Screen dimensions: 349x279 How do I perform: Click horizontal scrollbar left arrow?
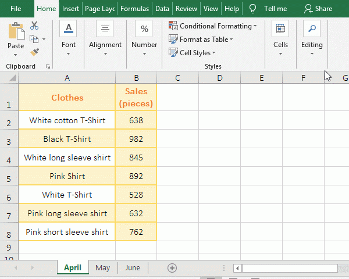(237, 268)
